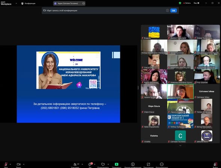This screenshot has width=221, height=168.
Task: Open the Apps icon in toolbar
Action: [148, 164]
